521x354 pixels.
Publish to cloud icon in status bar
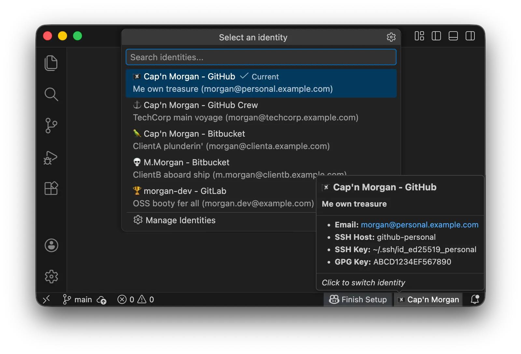(x=102, y=300)
